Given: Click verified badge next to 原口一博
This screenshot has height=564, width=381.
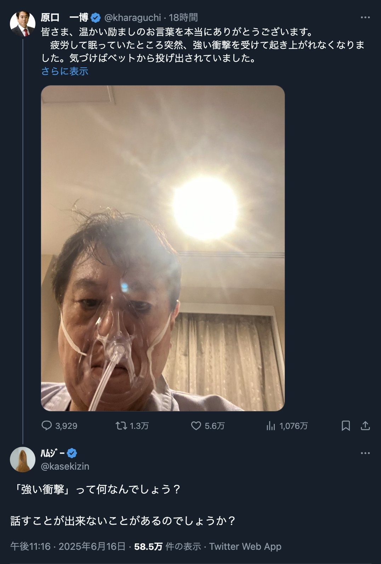Looking at the screenshot, I should click(x=96, y=17).
